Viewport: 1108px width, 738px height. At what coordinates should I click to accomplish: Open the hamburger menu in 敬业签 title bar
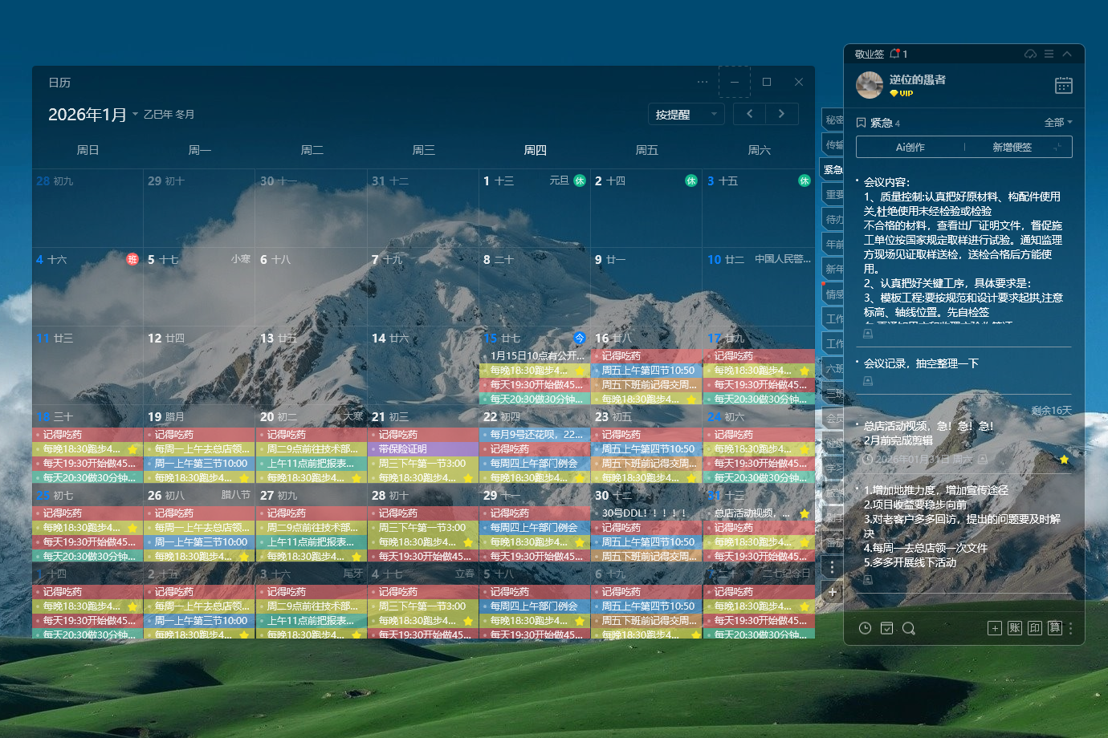(x=1049, y=54)
